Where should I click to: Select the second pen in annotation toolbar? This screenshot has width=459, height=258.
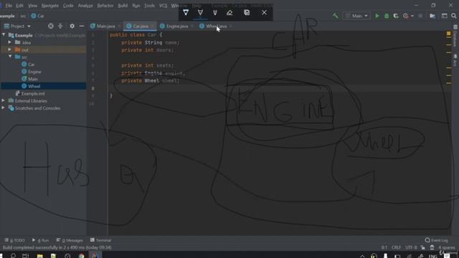point(200,13)
